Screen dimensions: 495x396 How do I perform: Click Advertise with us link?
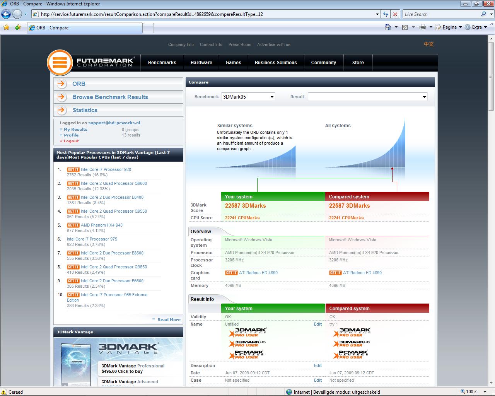tap(274, 44)
